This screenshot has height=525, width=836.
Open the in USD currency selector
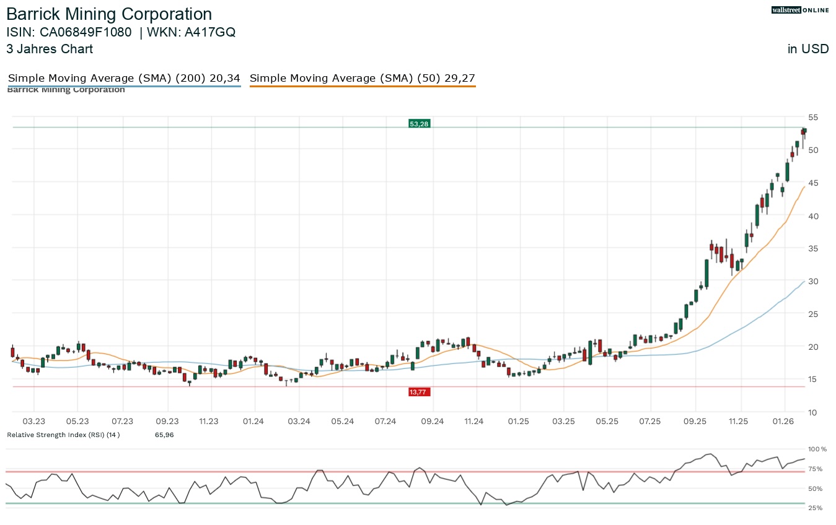point(807,49)
